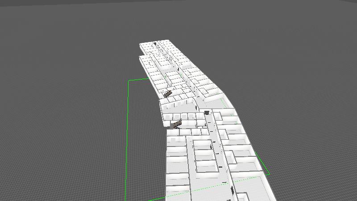Viewport: 357px width, 201px height.
Task: Click the empty grid floor right of the building
Action: point(303,112)
